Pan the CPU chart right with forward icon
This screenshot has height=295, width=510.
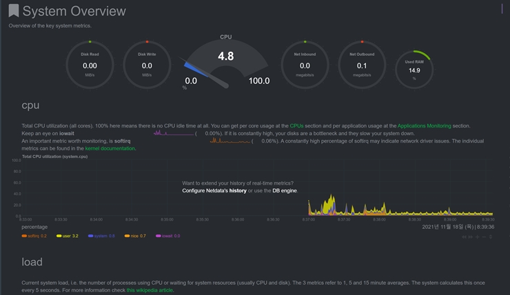[x=471, y=237]
